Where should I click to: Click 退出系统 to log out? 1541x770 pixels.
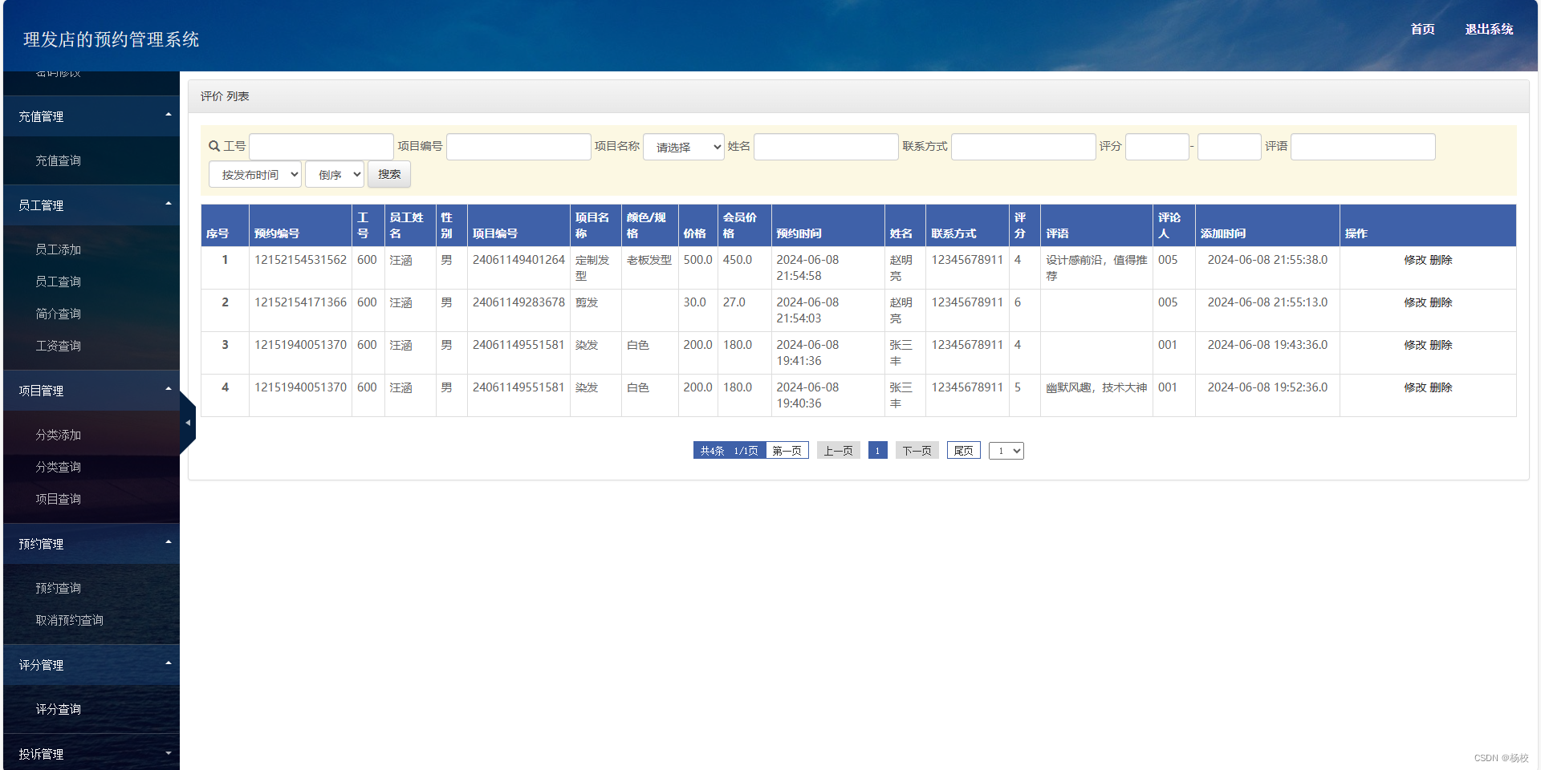point(1489,29)
